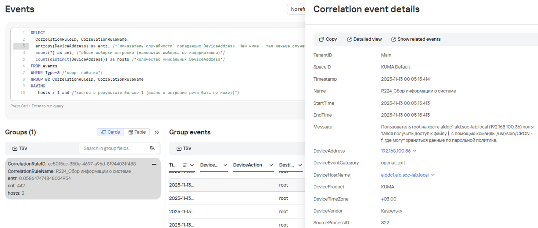Expand DeviceHostName alddc1 dropdown menu
This screenshot has width=538, height=228.
point(433,175)
